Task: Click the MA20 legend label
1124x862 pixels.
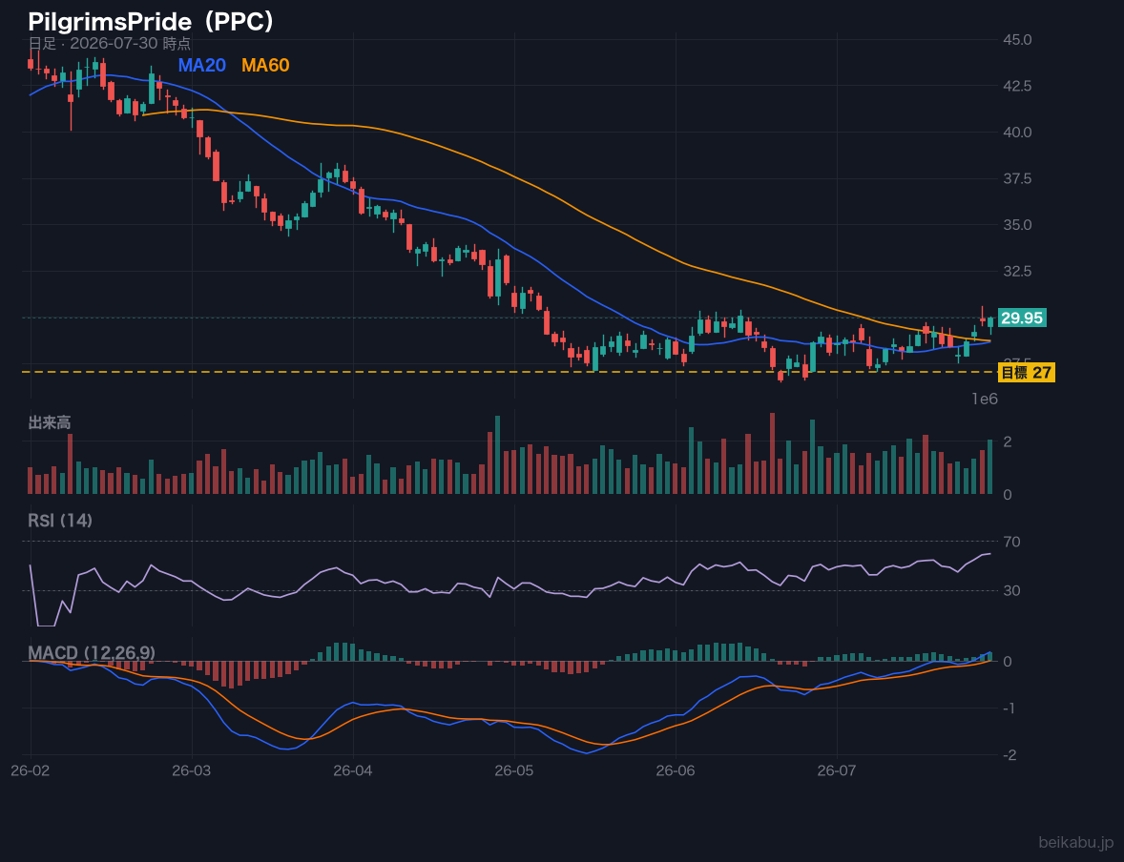Action: click(x=201, y=65)
